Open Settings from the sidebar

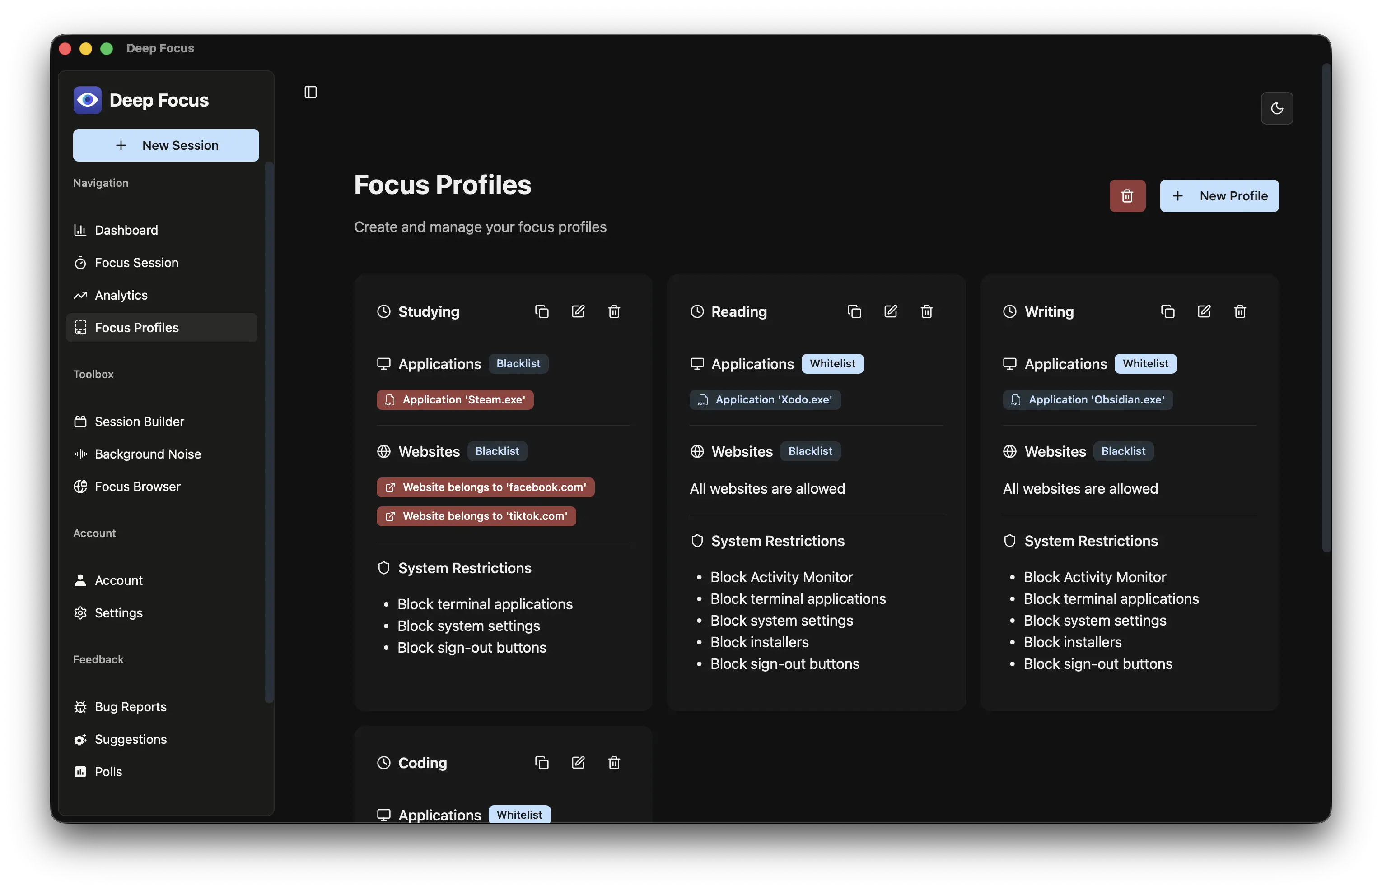point(161,612)
